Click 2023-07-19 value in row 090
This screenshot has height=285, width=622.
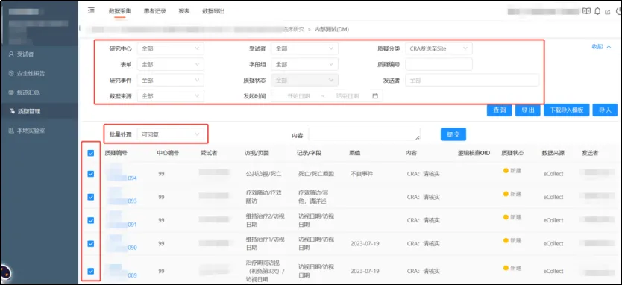point(365,244)
